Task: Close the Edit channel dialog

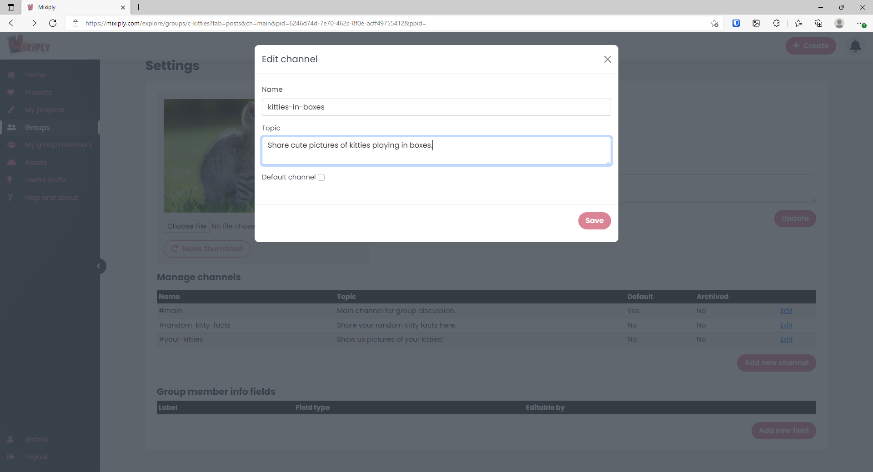Action: click(607, 59)
